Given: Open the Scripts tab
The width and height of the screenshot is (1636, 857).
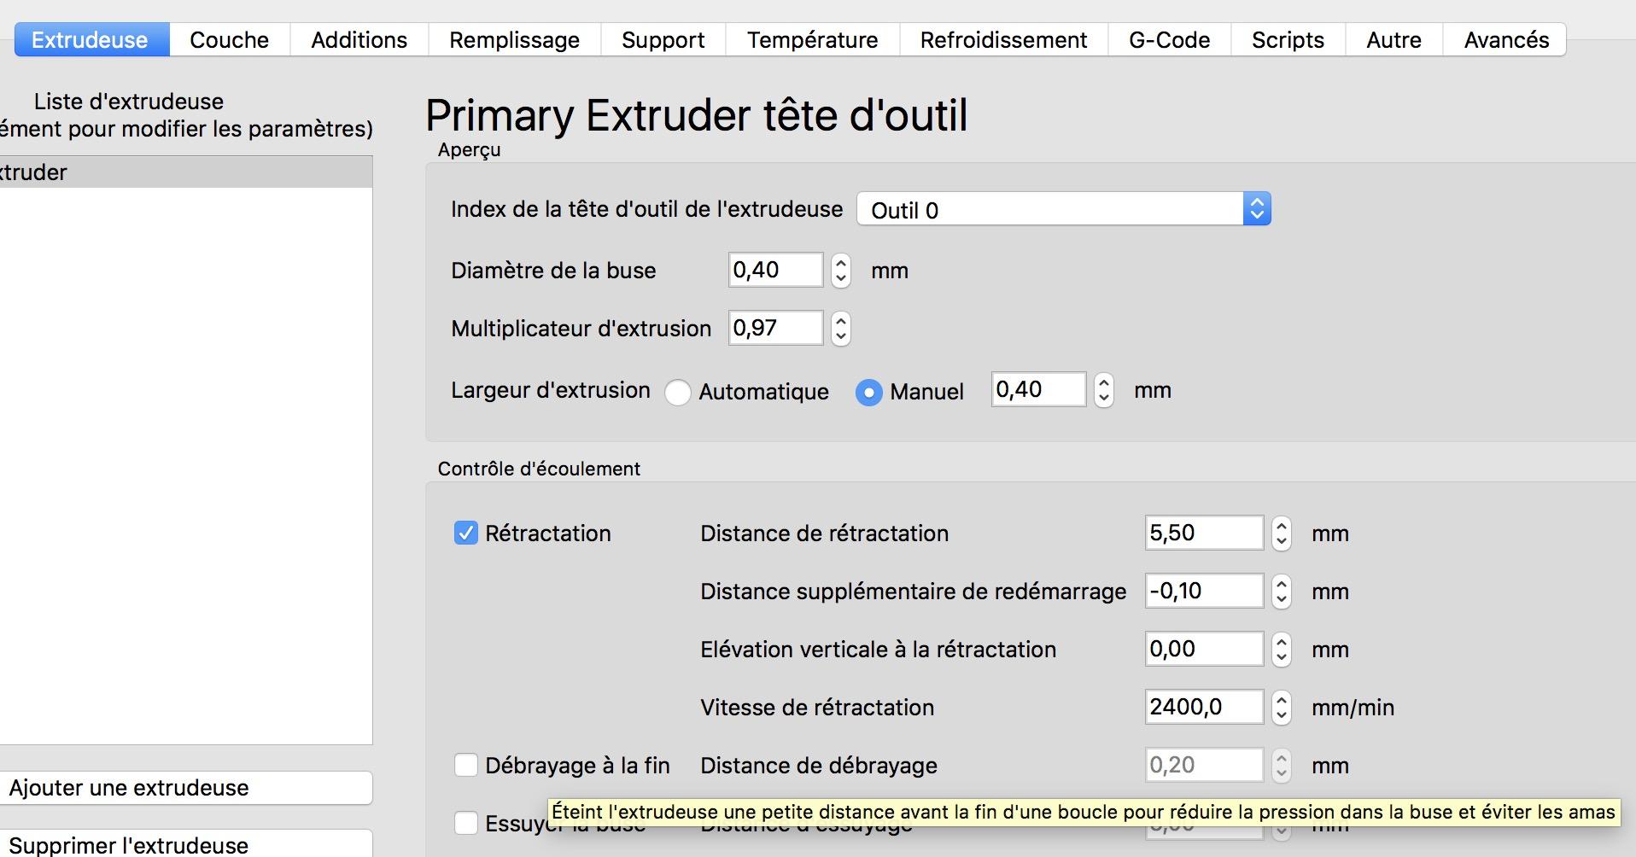Looking at the screenshot, I should click(1288, 40).
